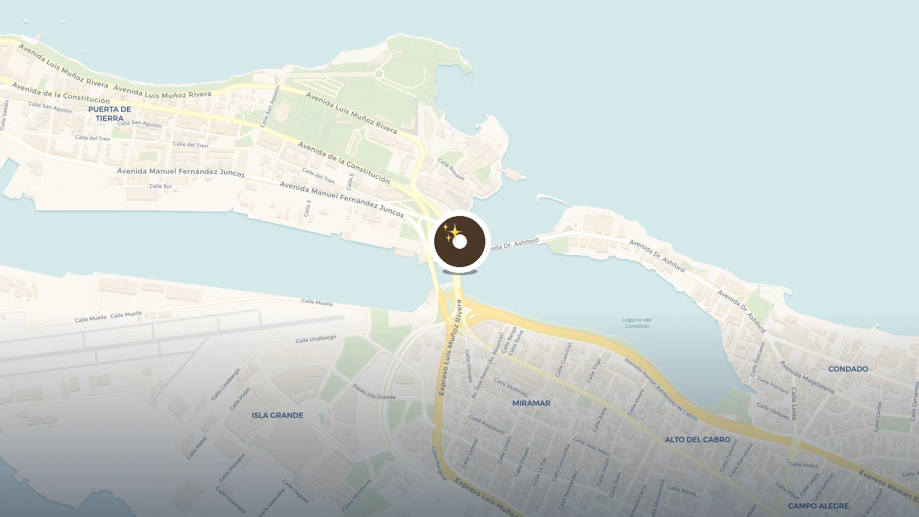Click the Calle Sur street label
This screenshot has width=919, height=517.
[161, 186]
